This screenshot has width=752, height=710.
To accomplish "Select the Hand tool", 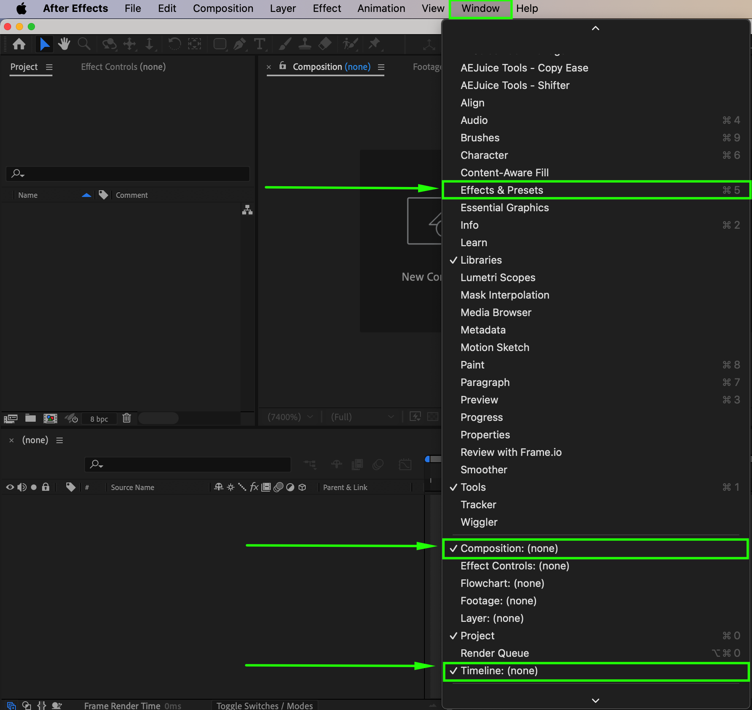I will [64, 44].
